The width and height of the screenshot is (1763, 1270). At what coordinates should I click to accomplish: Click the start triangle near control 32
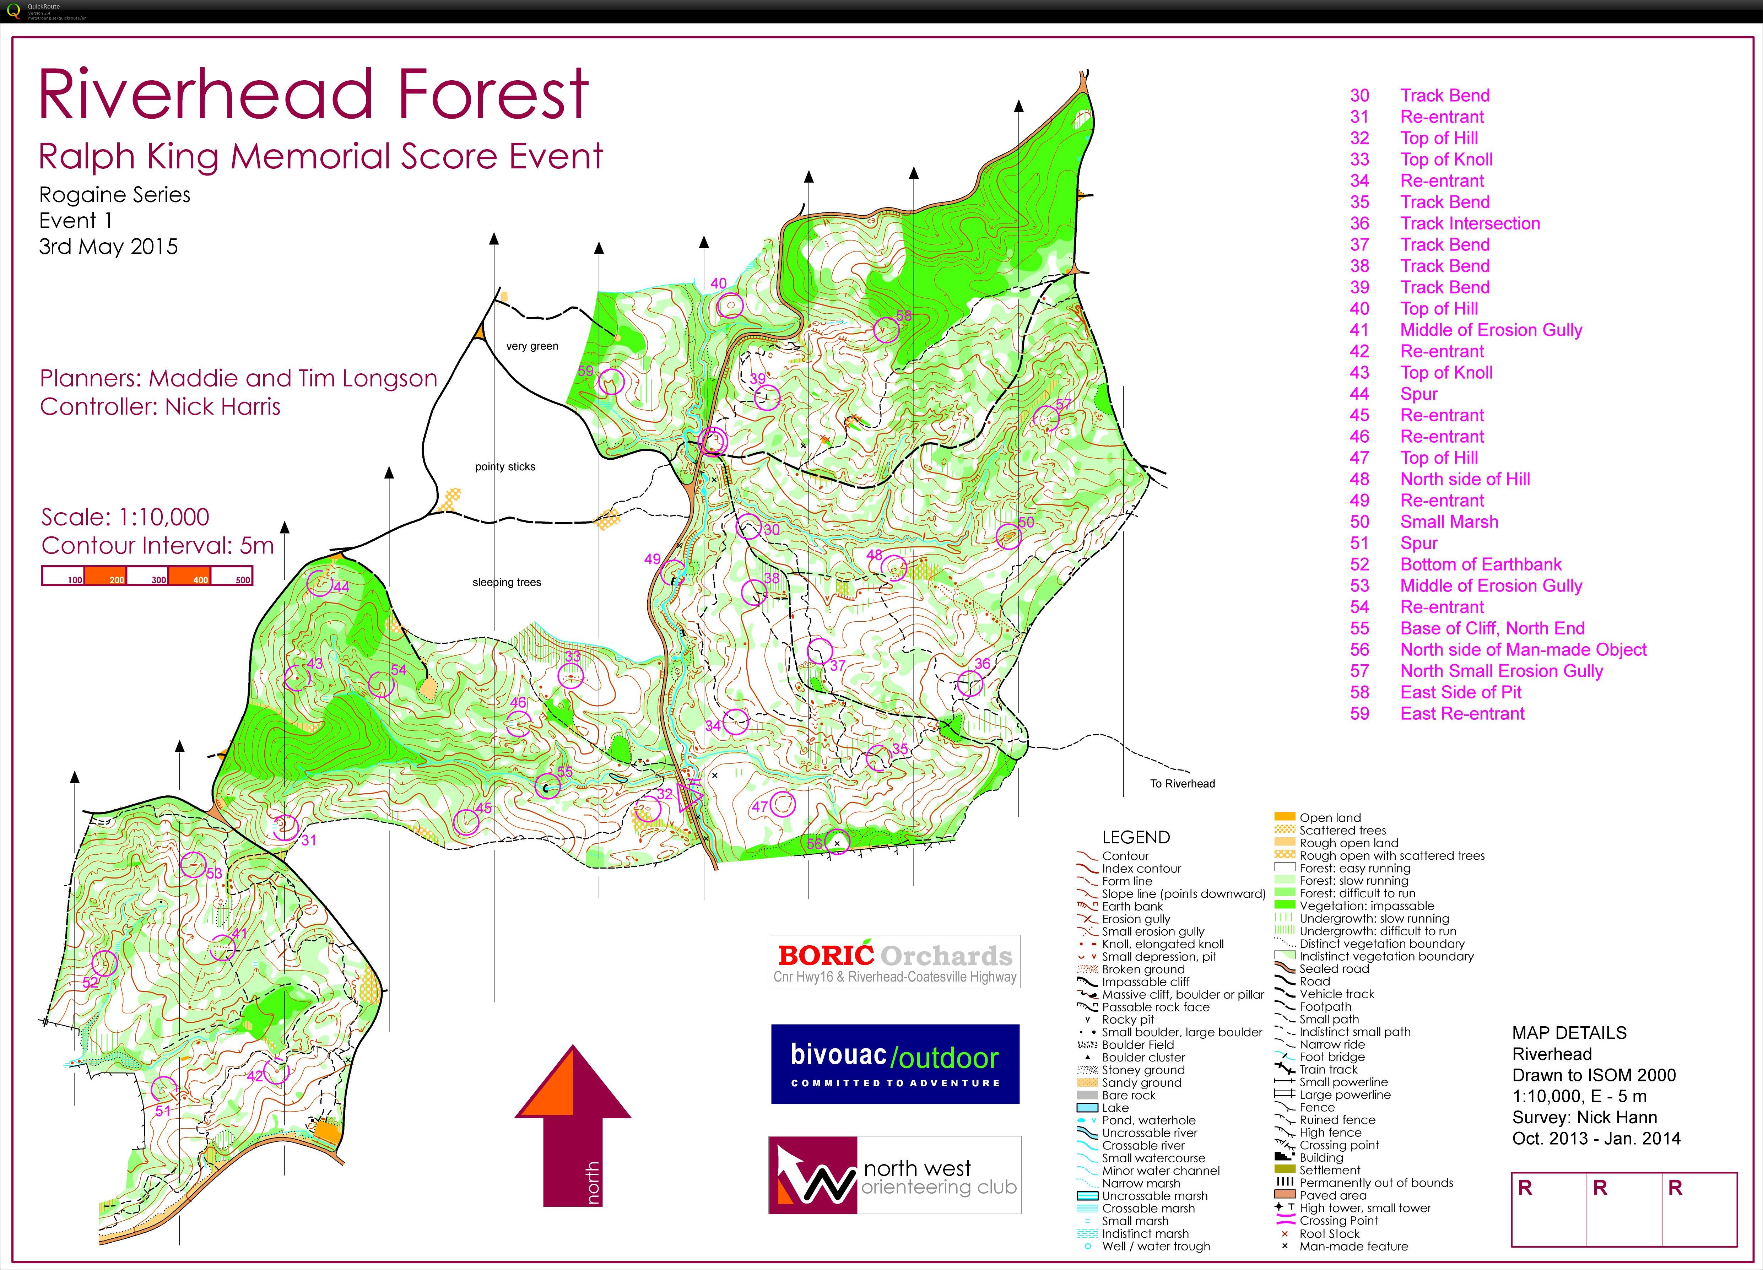click(x=689, y=798)
